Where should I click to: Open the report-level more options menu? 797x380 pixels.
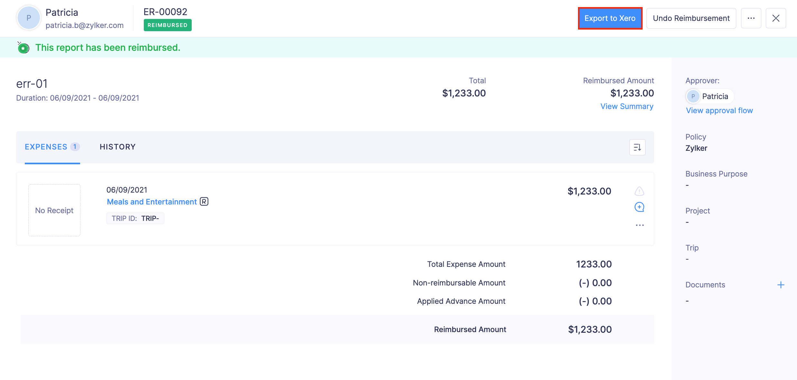[x=751, y=18]
